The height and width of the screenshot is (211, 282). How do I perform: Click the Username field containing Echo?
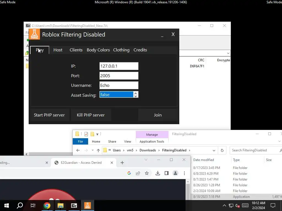pos(119,85)
